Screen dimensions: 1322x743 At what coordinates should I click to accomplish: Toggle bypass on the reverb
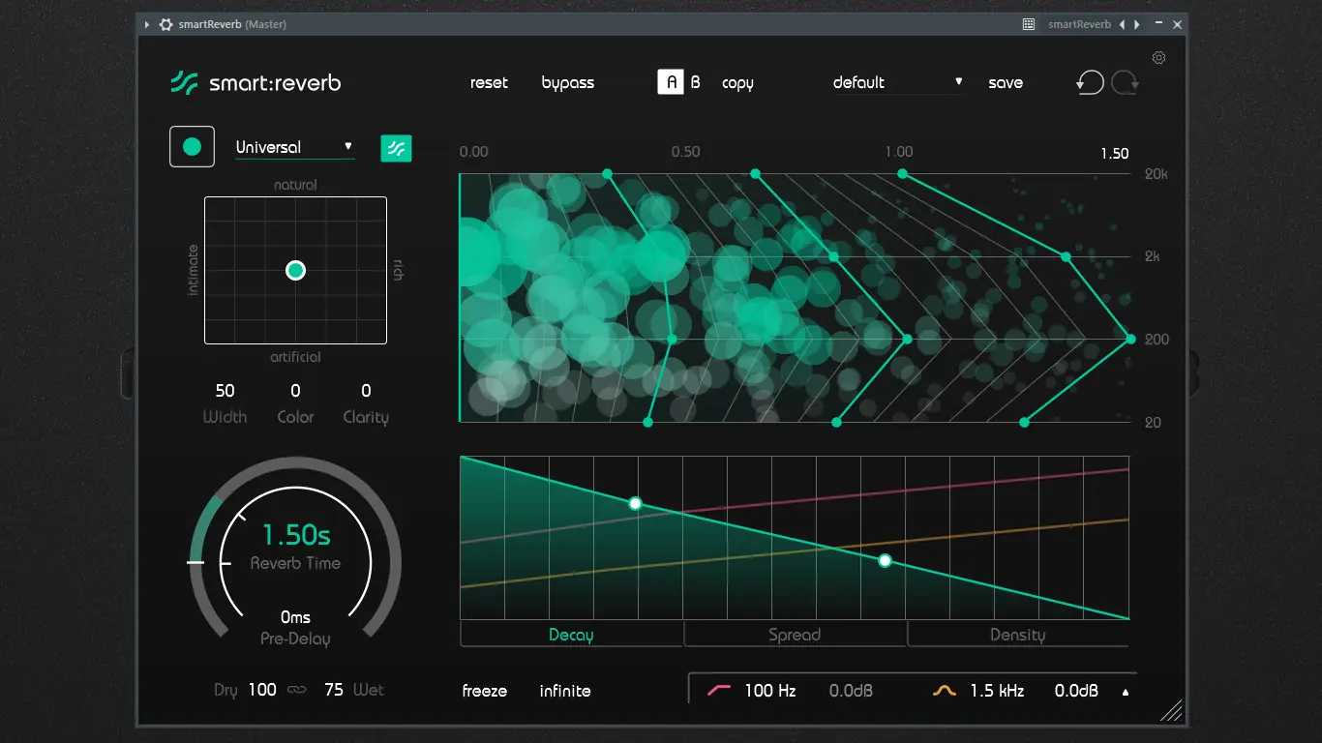point(568,83)
